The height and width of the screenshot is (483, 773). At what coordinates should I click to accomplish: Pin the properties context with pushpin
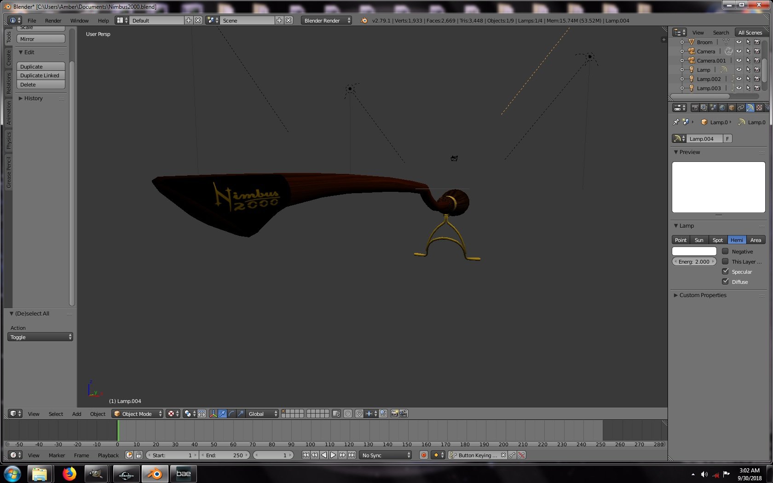(x=676, y=122)
